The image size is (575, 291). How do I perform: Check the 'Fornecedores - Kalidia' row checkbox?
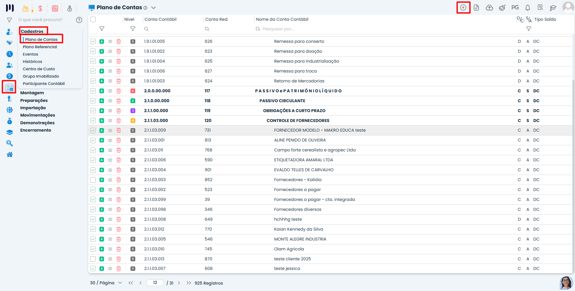point(93,180)
